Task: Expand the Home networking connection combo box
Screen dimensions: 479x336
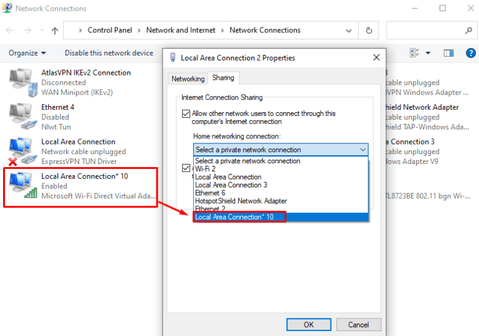Action: click(281, 150)
